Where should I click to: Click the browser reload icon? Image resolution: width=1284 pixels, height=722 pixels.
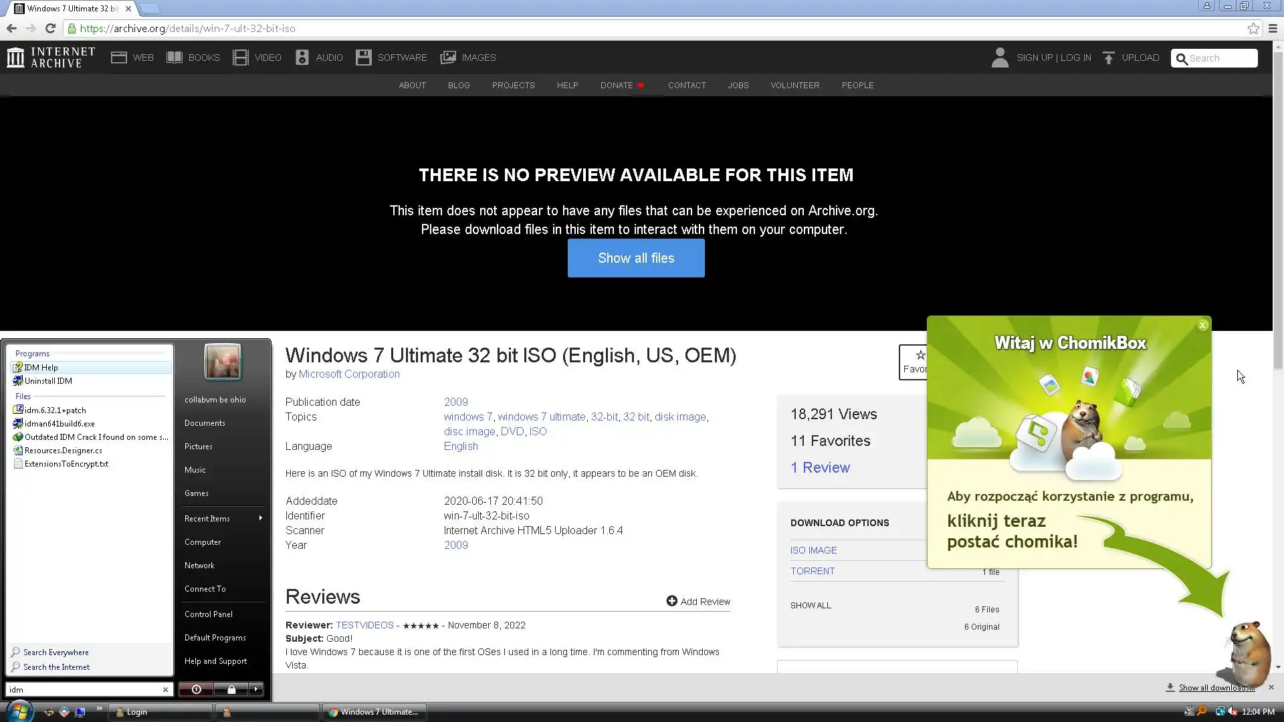[x=50, y=28]
